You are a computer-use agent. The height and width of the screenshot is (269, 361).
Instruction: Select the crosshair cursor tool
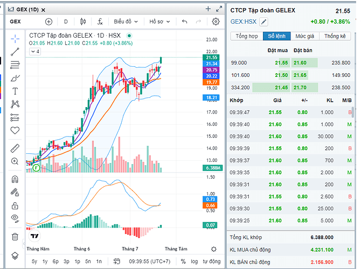[15, 39]
